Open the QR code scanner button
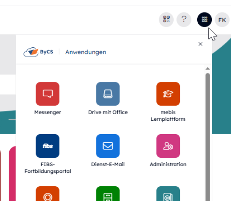The height and width of the screenshot is (201, 231). click(166, 20)
